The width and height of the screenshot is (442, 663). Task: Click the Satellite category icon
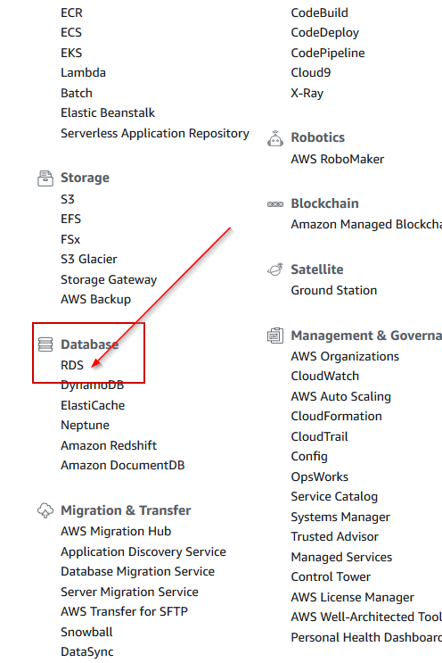(275, 269)
